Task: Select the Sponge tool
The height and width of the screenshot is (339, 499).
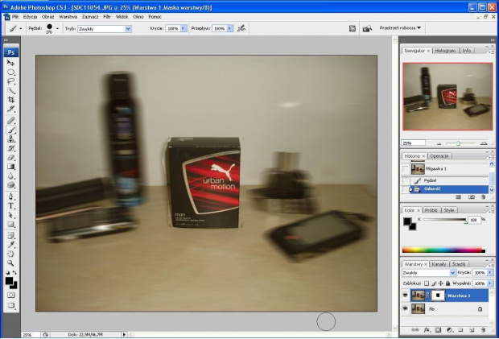Action: pos(10,185)
